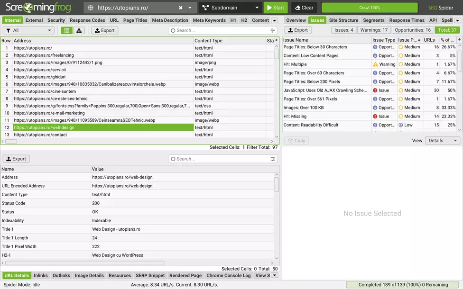This screenshot has height=289, width=463.
Task: Clear the URL with the X icon
Action: tap(180, 8)
